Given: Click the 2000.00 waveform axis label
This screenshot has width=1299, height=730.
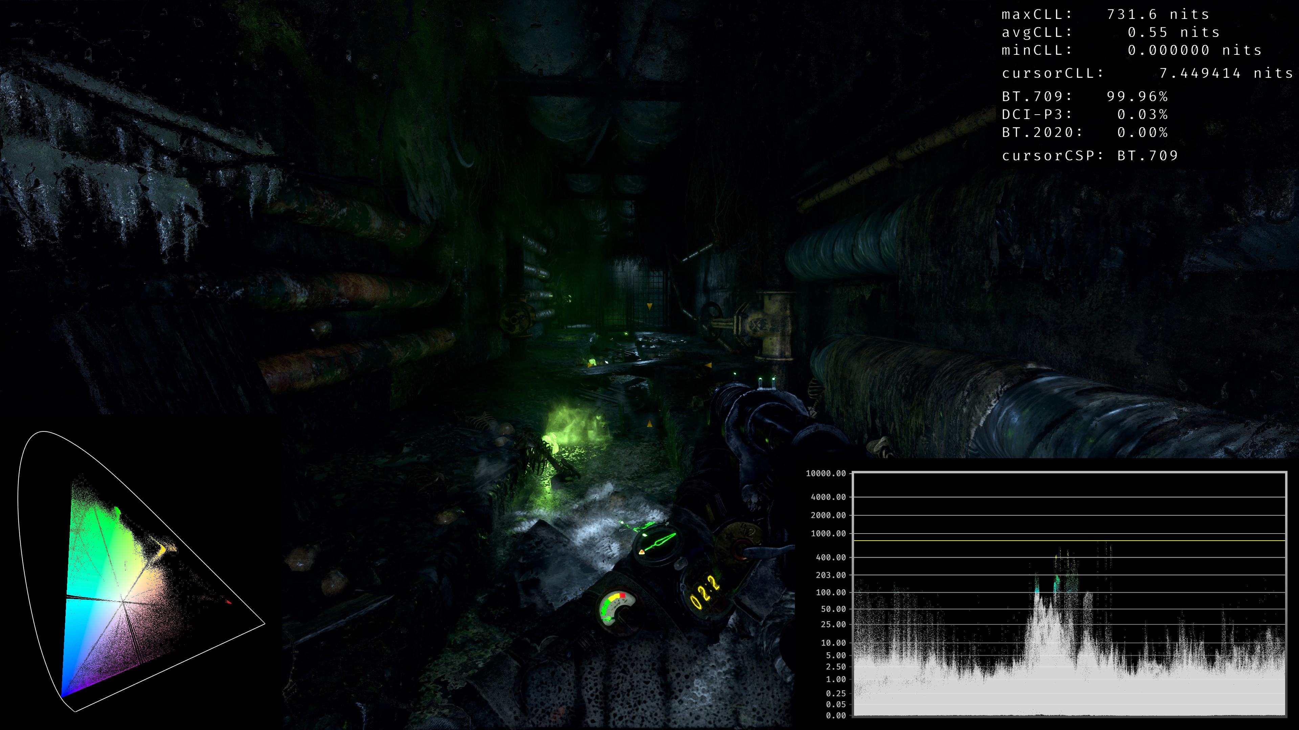Looking at the screenshot, I should [828, 515].
